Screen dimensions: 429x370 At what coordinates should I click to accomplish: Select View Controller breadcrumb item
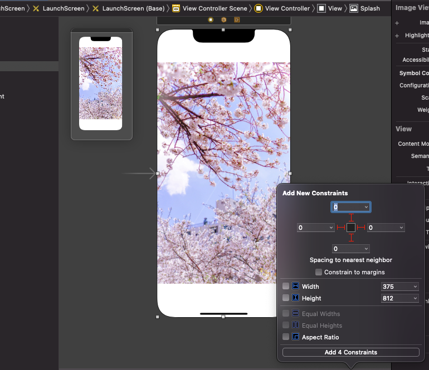[287, 8]
